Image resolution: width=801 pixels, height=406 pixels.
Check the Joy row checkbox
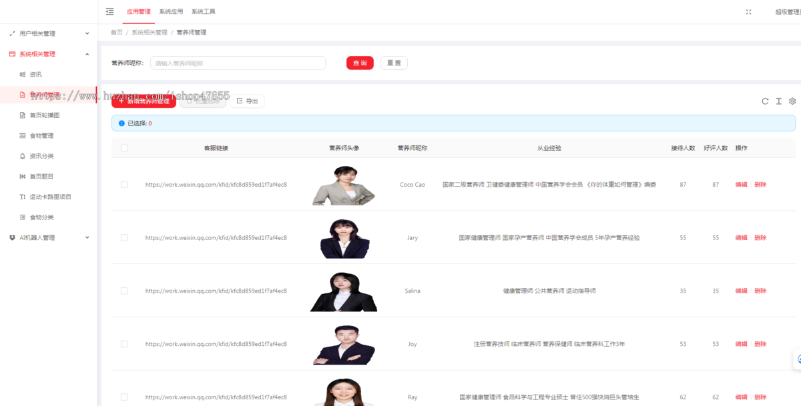(124, 344)
